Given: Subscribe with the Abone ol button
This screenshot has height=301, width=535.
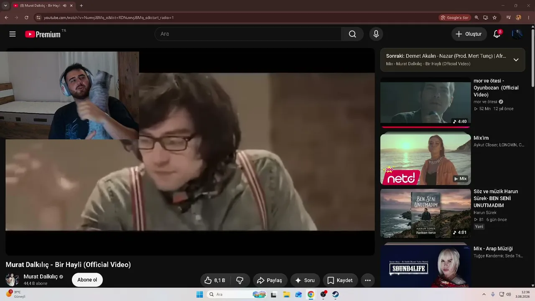Looking at the screenshot, I should pyautogui.click(x=87, y=280).
